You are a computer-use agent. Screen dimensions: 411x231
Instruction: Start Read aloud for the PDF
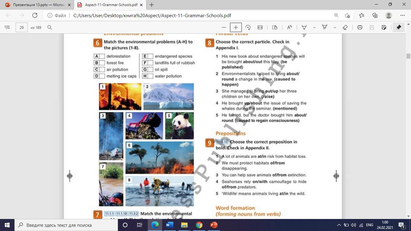point(289,27)
